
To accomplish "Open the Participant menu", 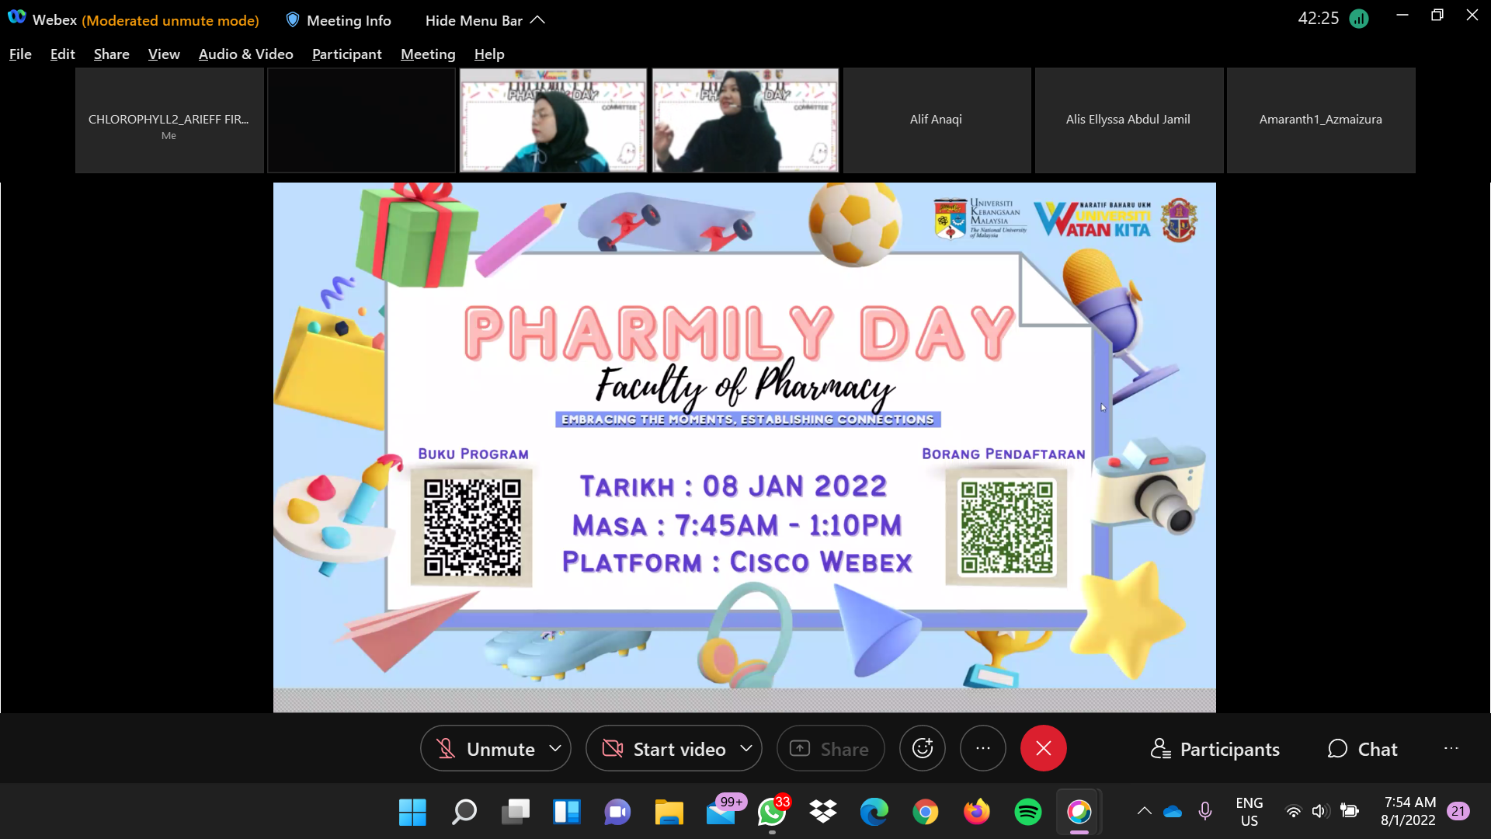I will pos(346,54).
